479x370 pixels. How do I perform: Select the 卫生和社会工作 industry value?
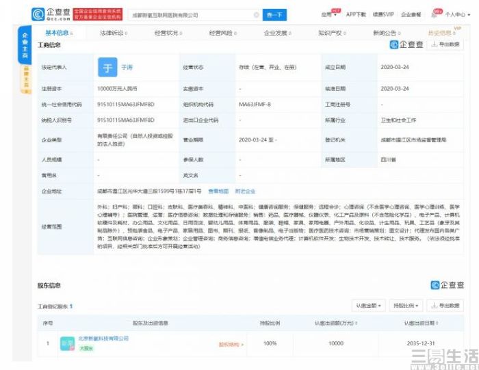pos(398,120)
